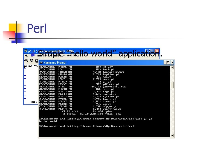
Task: Minimize the Command Prompt window
Action: pyautogui.click(x=165, y=62)
